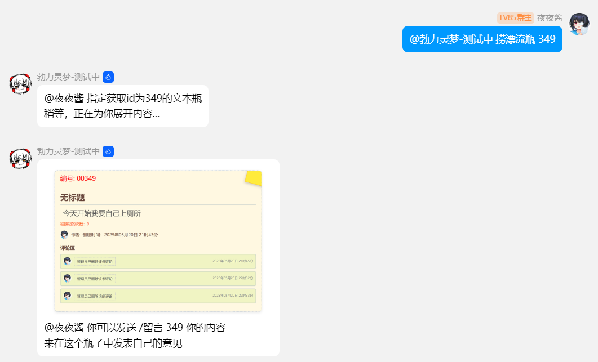The width and height of the screenshot is (598, 362).
Task: Click the author avatar next to 作者
Action: tap(64, 234)
